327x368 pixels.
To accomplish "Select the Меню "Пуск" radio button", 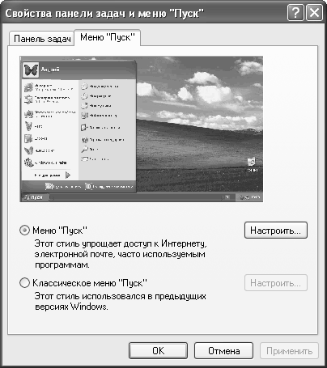I will [x=24, y=231].
